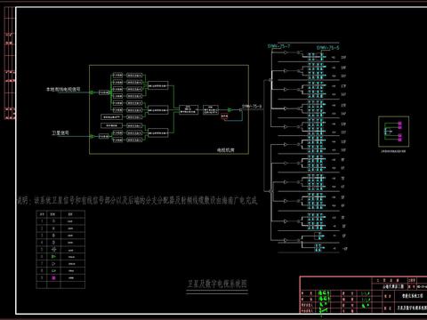Select the SYWV-75-5 cable annotation
Viewport: 427px width, 320px height.
327,47
